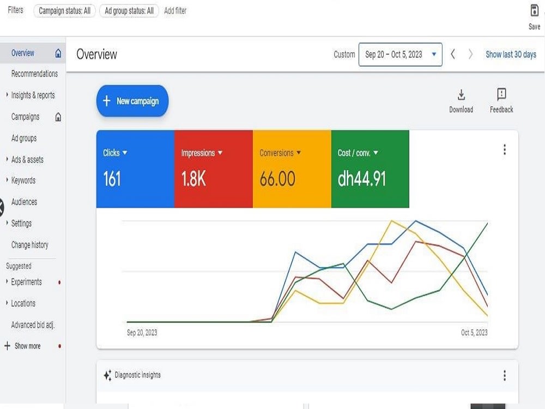This screenshot has height=409, width=545.
Task: Select the green Cost / conv. tile value dh44.91
Action: point(362,179)
